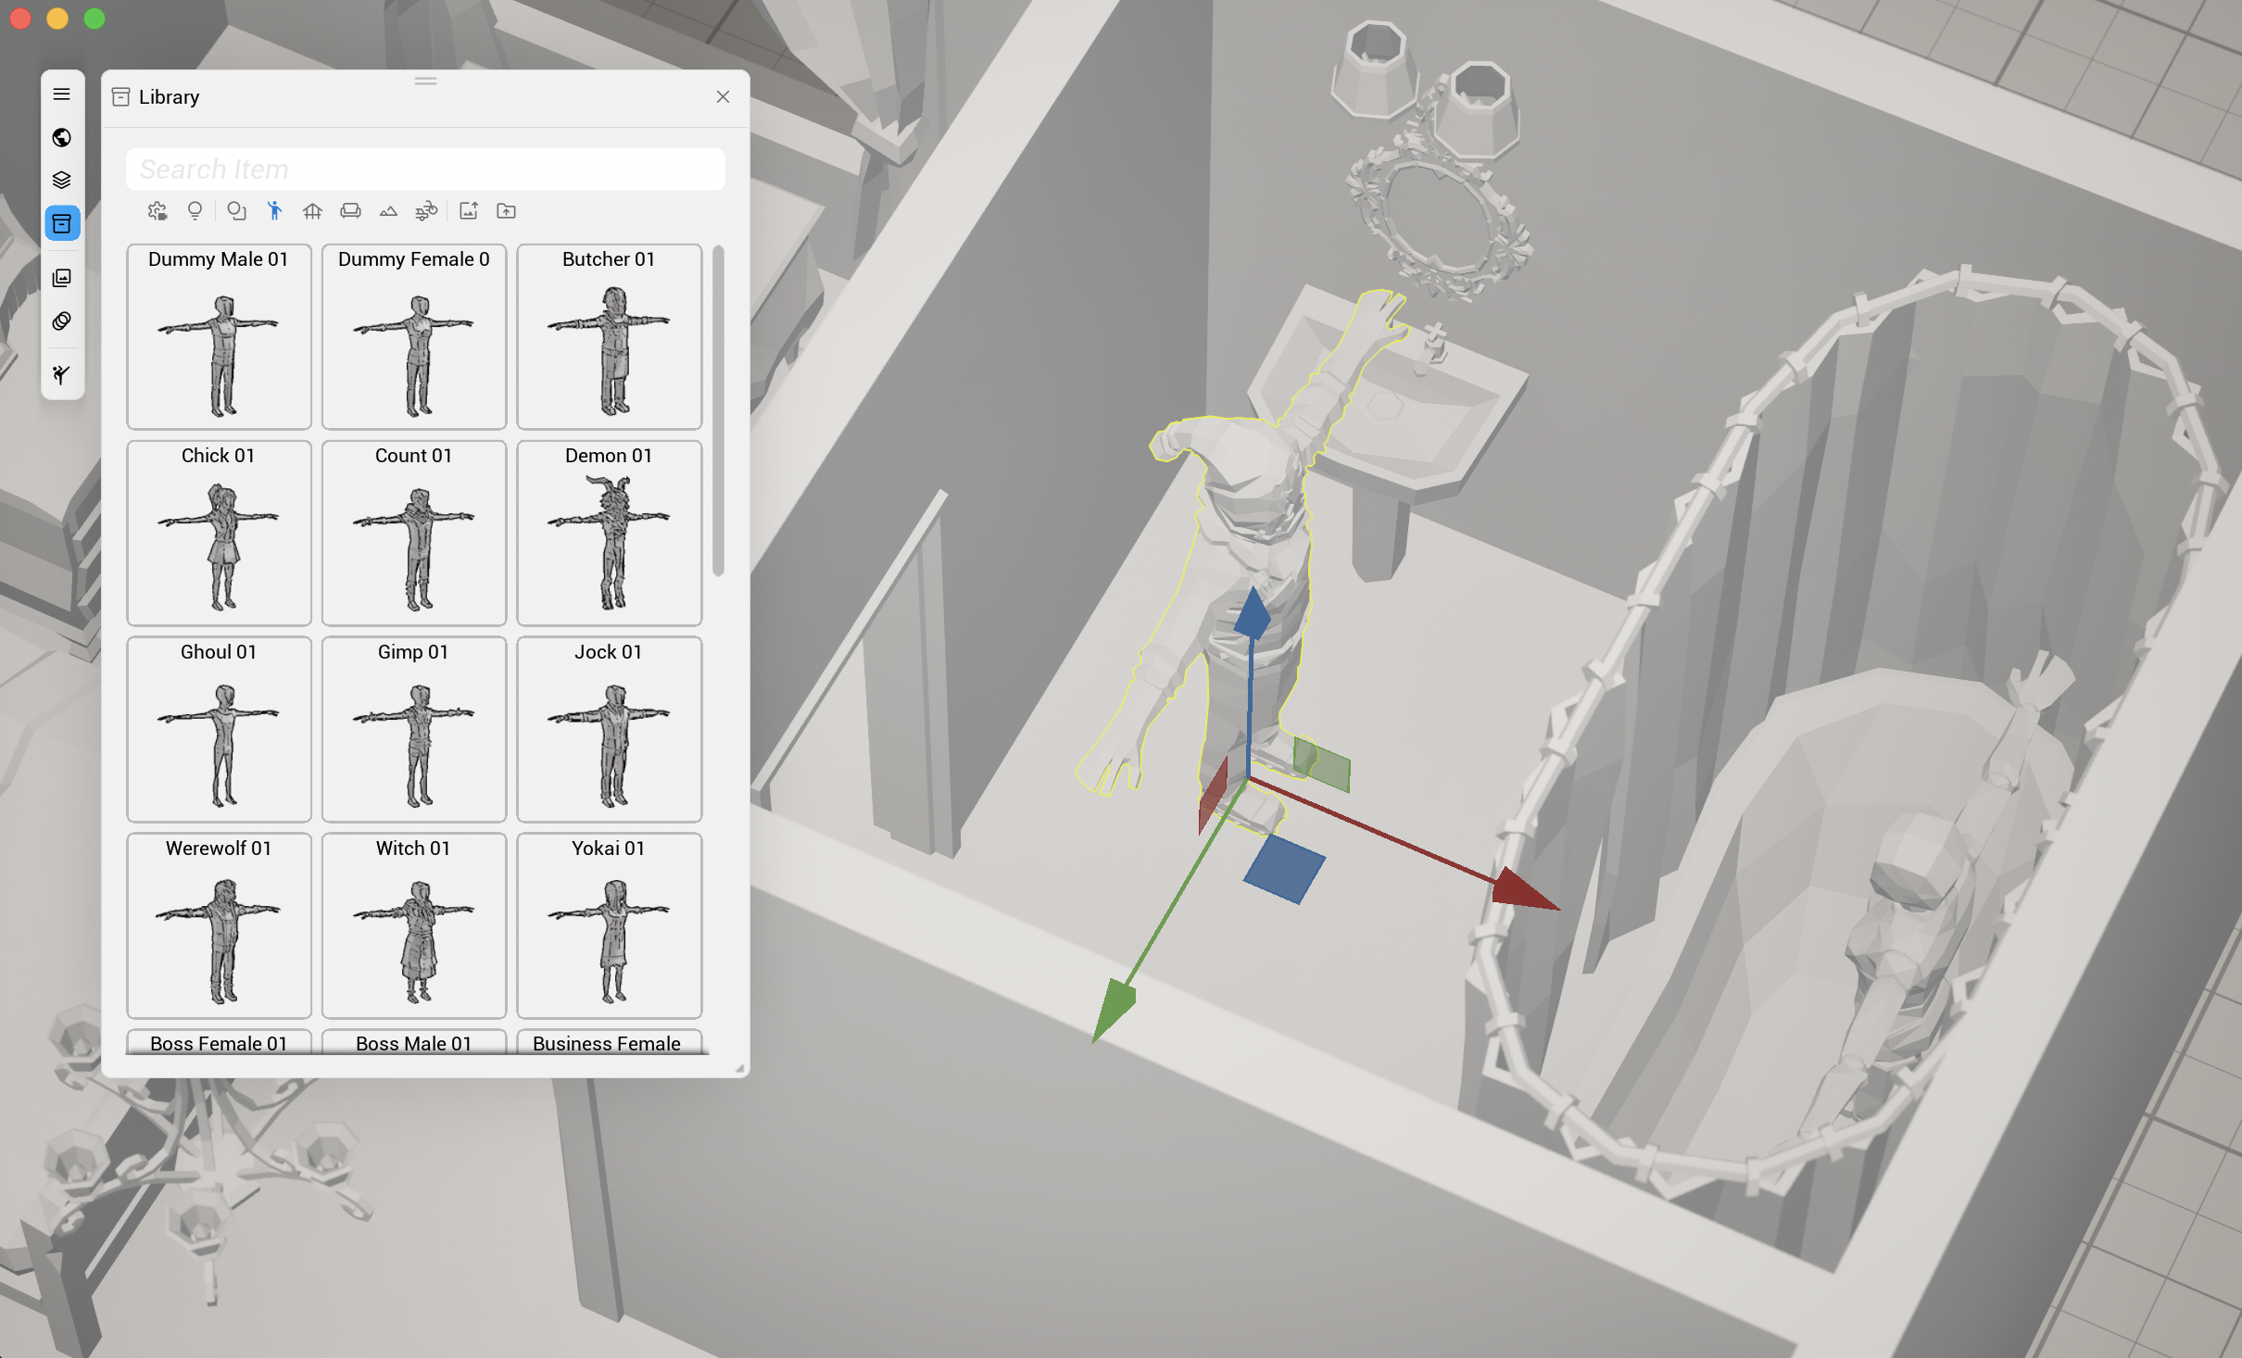Toggle the Library panel sidebar icon
Image resolution: width=2242 pixels, height=1358 pixels.
[62, 223]
